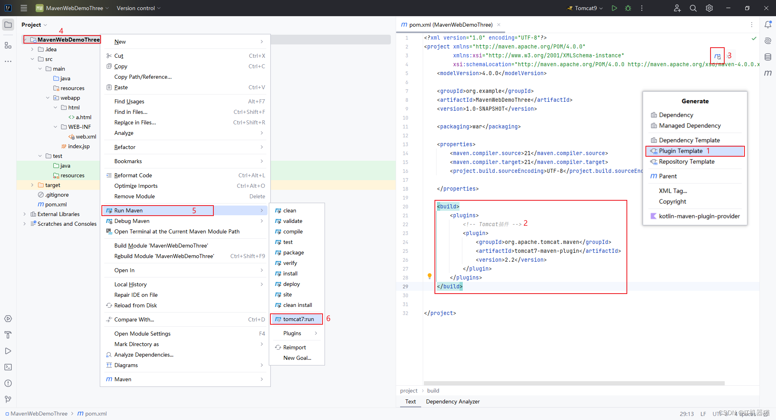The height and width of the screenshot is (420, 776).
Task: Click the yellow intention lightbulb
Action: 430,276
